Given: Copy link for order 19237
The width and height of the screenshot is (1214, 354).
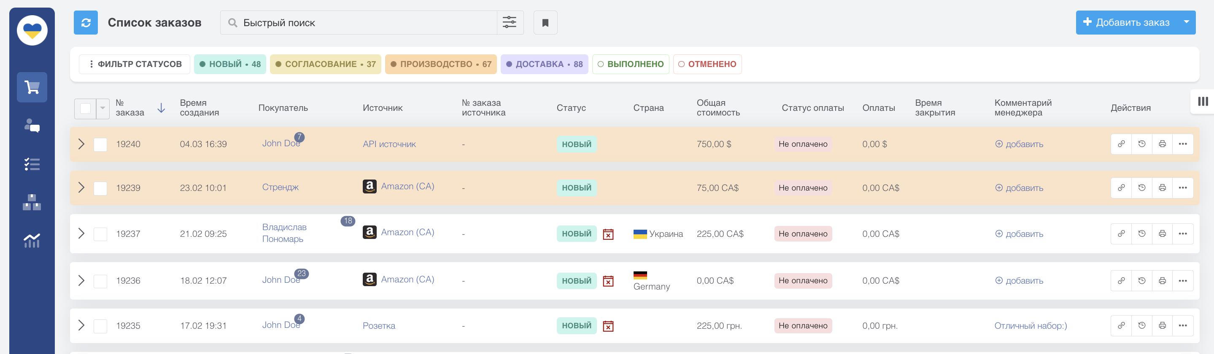Looking at the screenshot, I should (1121, 233).
